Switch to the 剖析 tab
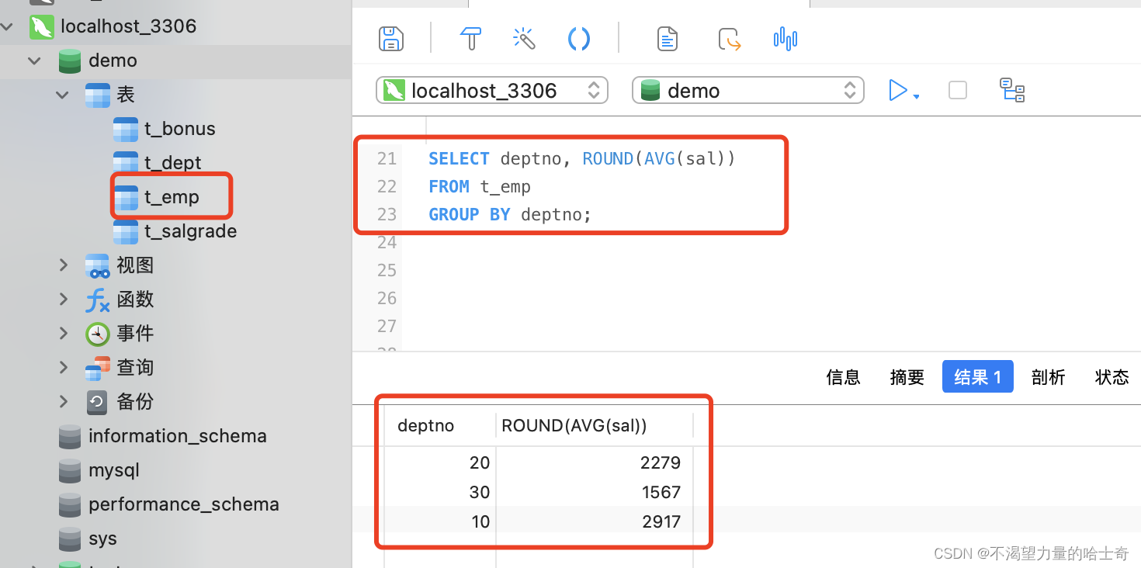Viewport: 1141px width, 568px height. tap(1048, 377)
